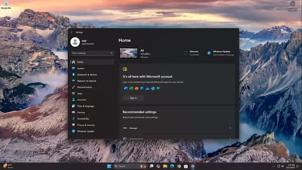Click the magnifier icon in Find a setting
This screenshot has width=302, height=170.
coord(111,53)
